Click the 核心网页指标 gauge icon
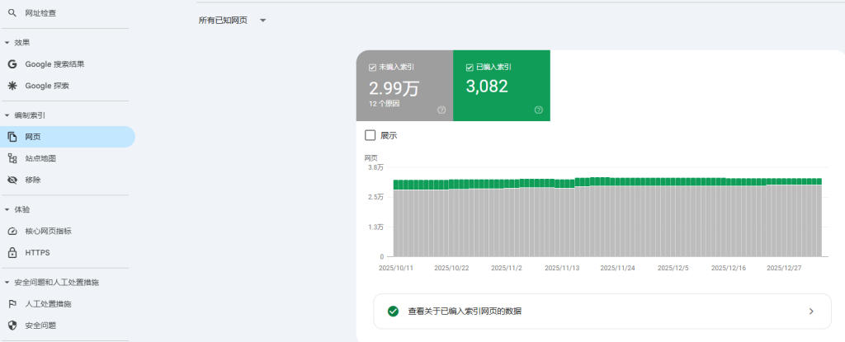Viewport: 845px width, 342px height. point(12,231)
